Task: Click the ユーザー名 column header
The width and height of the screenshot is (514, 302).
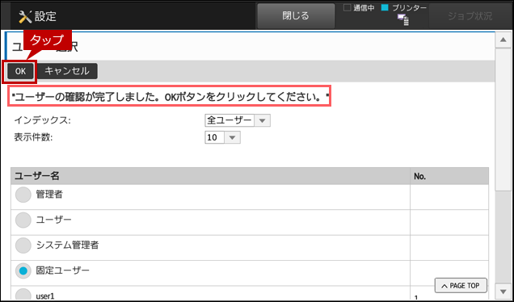Action: pyautogui.click(x=210, y=176)
